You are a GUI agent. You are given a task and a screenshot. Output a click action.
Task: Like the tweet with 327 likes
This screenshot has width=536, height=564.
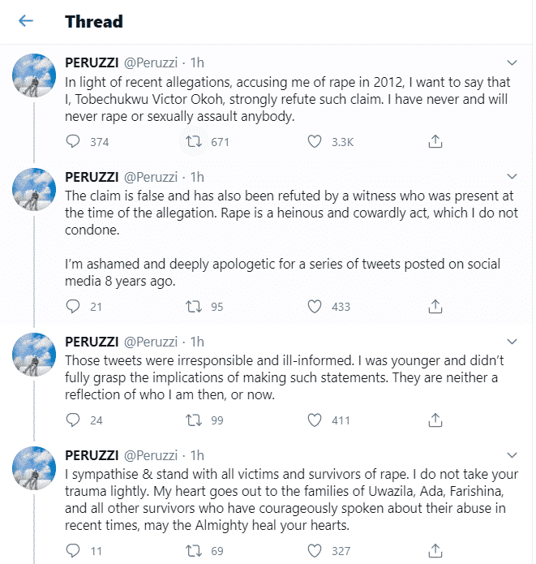pyautogui.click(x=315, y=551)
